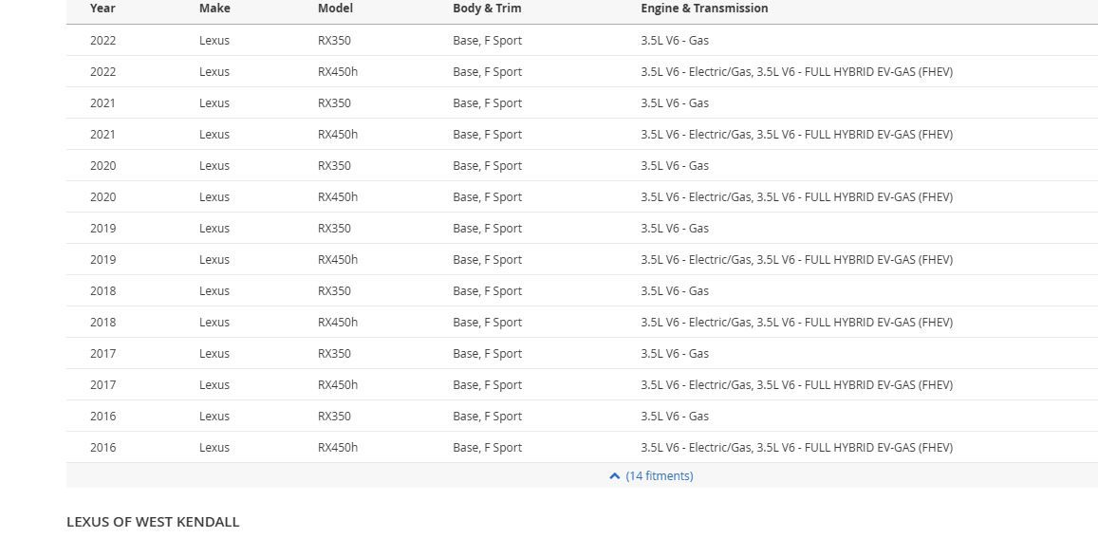Click the year cell of the 2021 RX350 row

(102, 103)
